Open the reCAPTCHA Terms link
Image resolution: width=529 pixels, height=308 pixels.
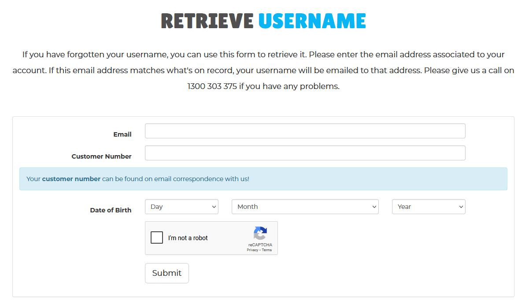pos(267,250)
